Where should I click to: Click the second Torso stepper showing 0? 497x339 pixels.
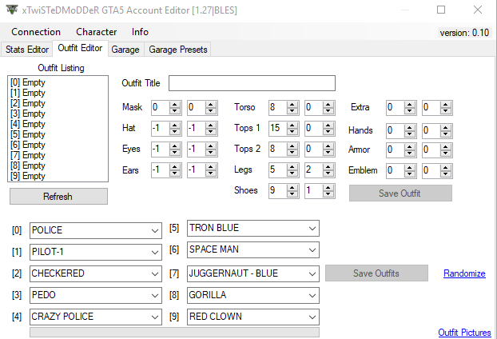(x=320, y=107)
